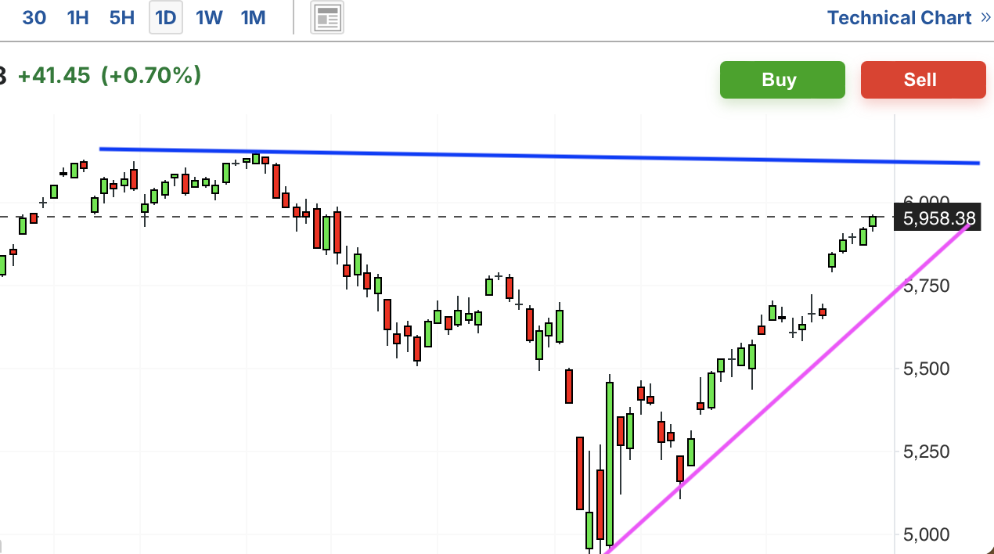Select the 1D interval
This screenshot has width=994, height=554.
(166, 17)
